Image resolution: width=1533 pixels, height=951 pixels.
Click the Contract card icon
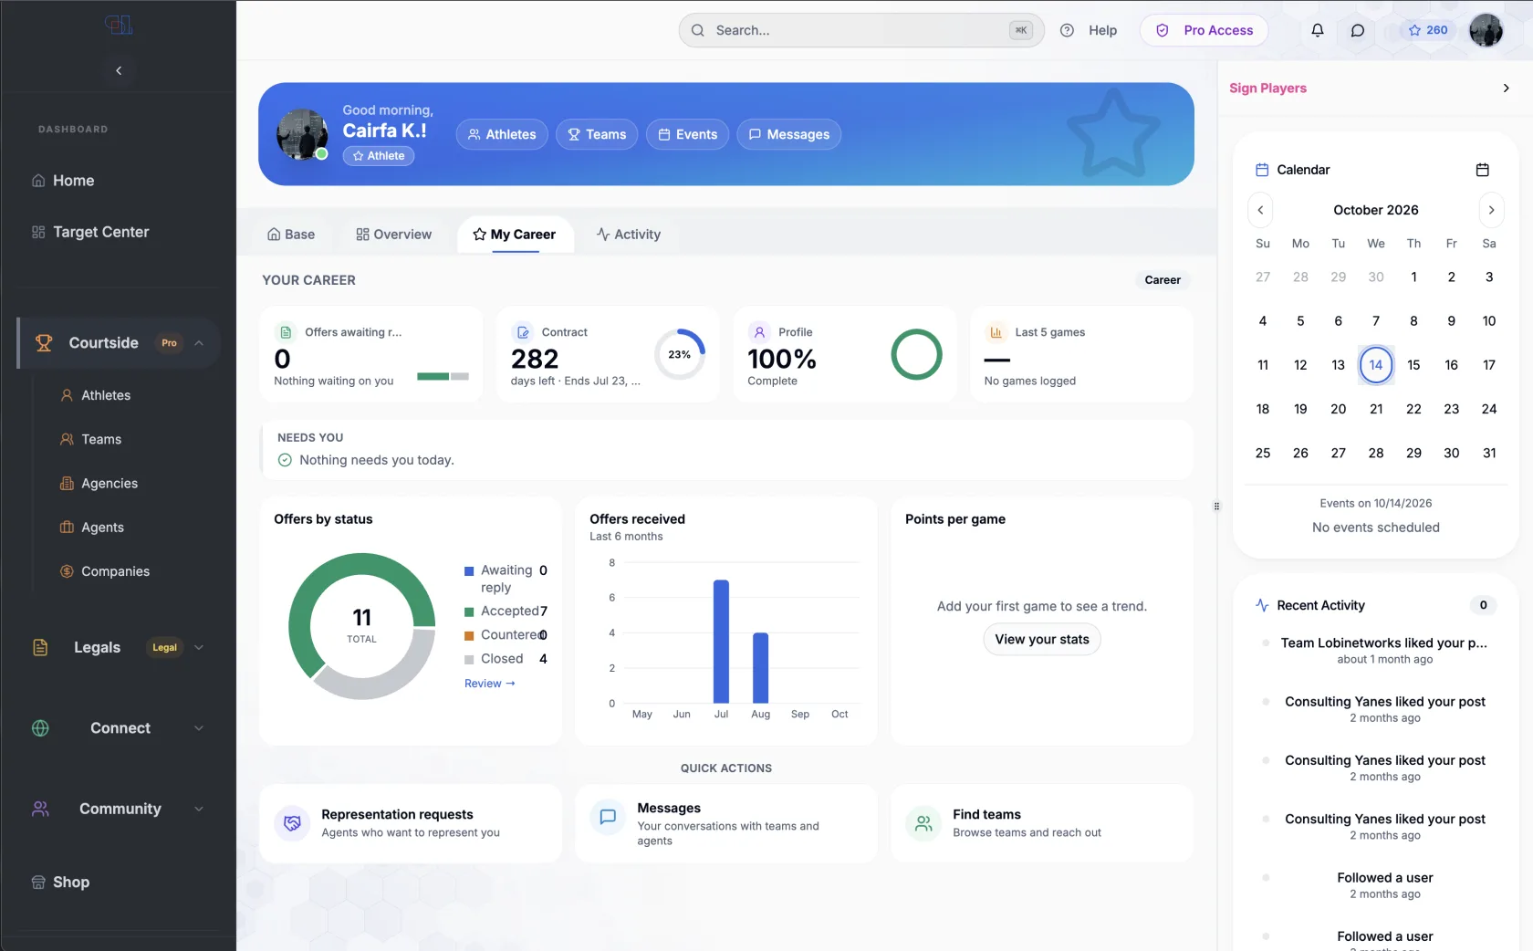click(523, 332)
